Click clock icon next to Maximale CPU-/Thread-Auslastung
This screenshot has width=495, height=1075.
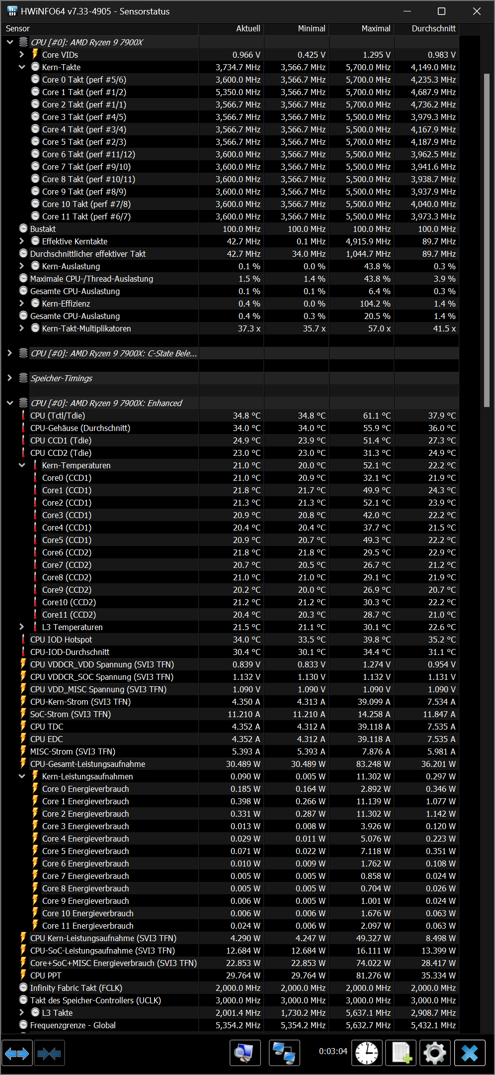point(23,278)
